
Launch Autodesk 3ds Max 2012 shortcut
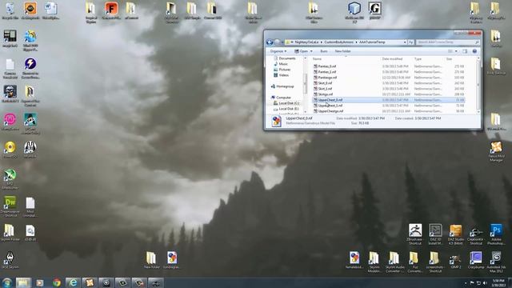496,262
